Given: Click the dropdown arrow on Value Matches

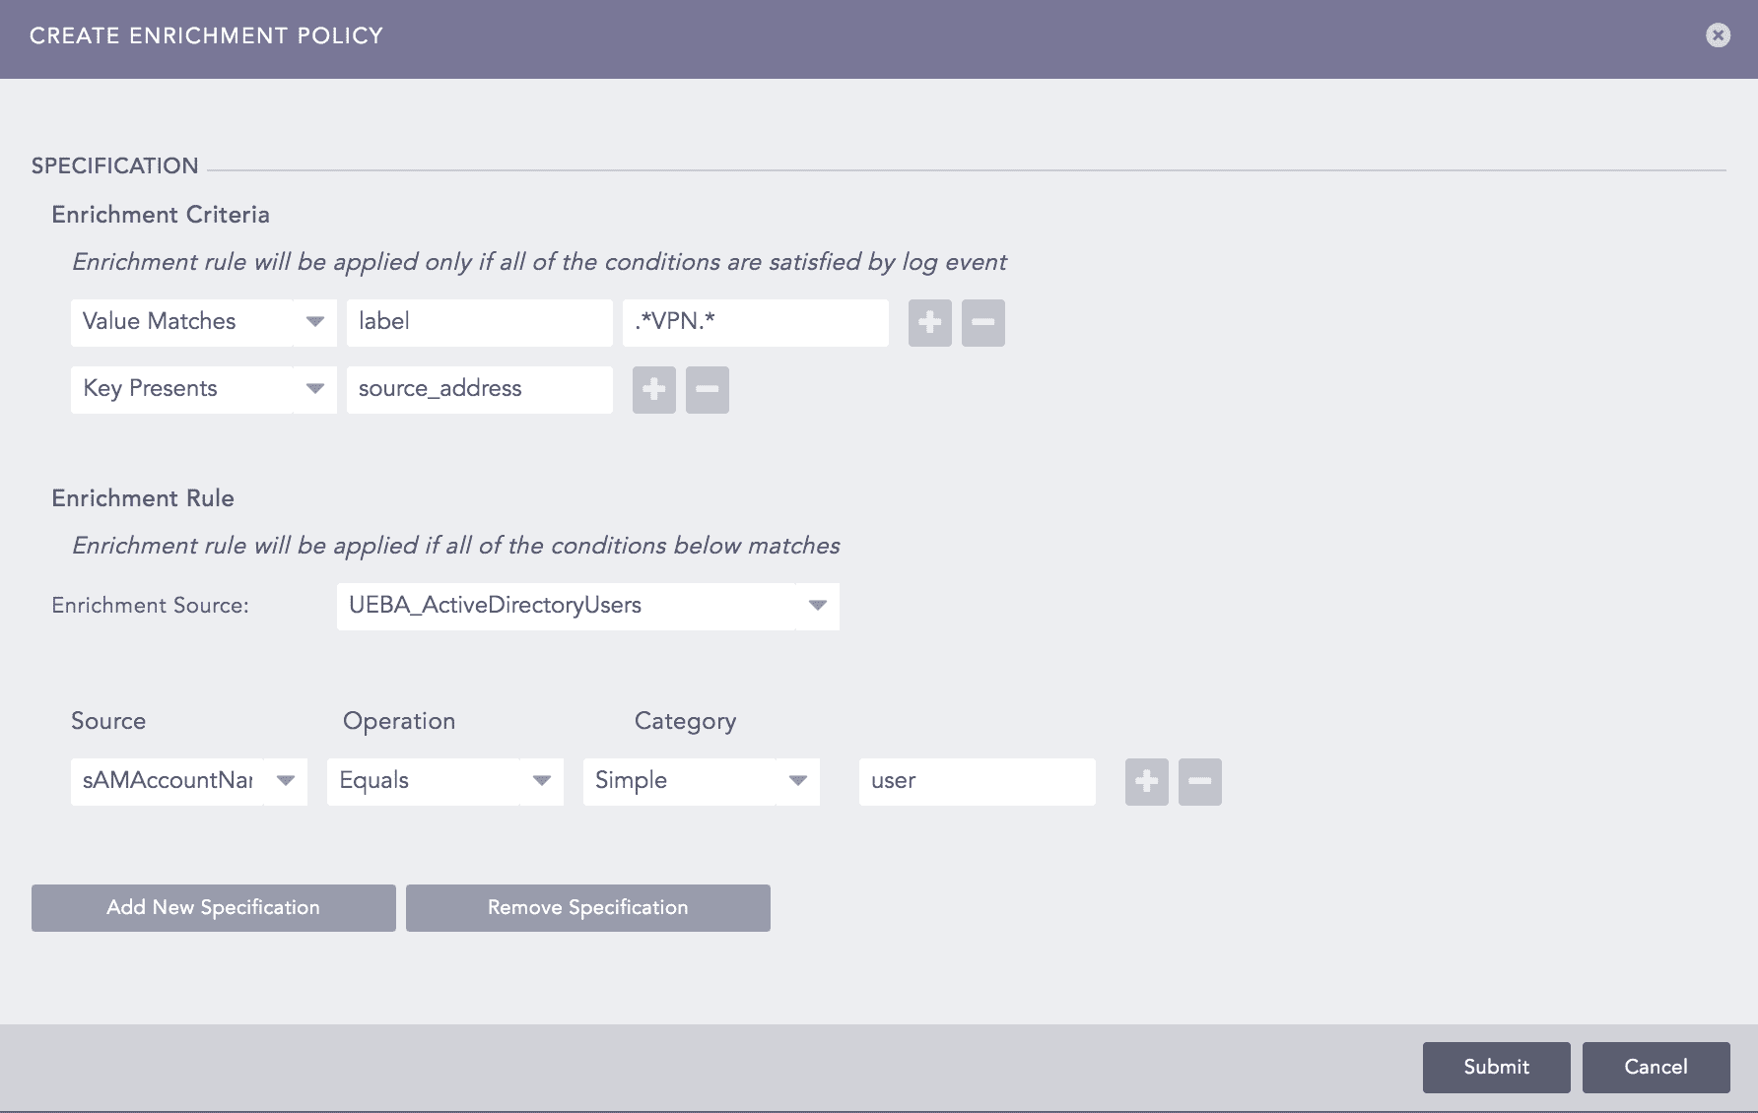Looking at the screenshot, I should 315,321.
